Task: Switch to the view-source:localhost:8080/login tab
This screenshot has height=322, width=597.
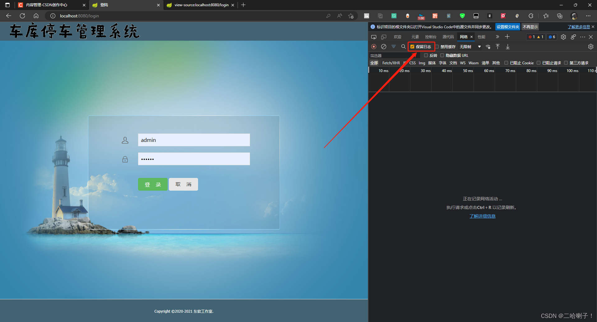Action: coord(201,5)
